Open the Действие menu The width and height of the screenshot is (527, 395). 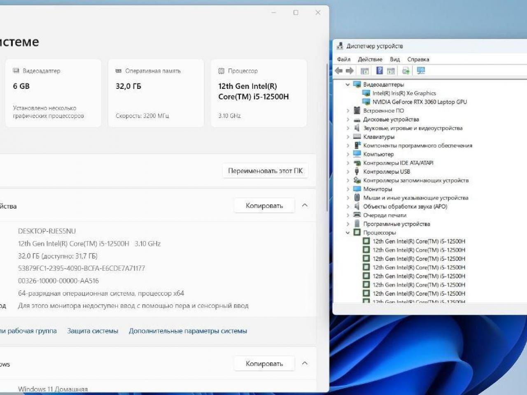click(370, 59)
